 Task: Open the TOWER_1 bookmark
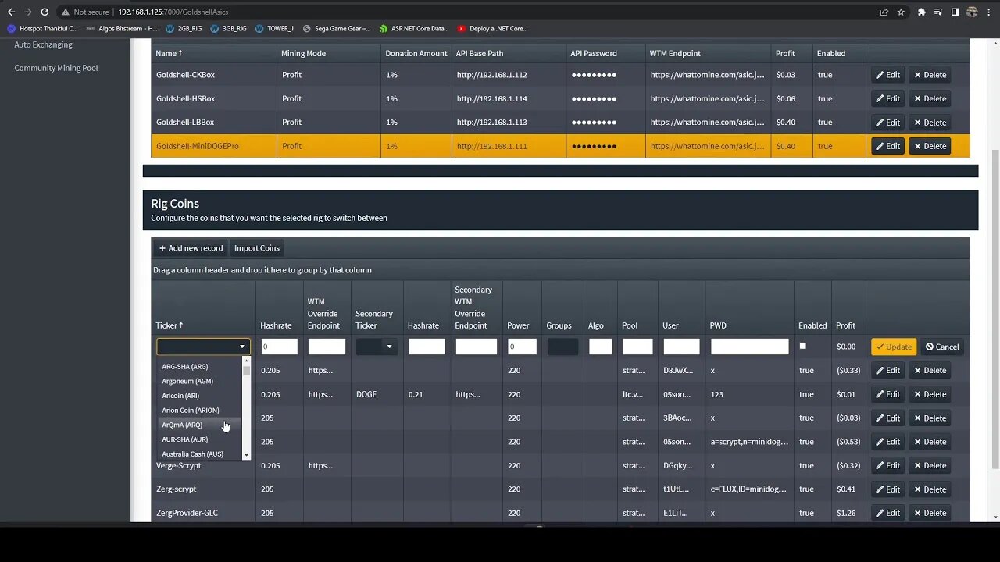pos(274,29)
